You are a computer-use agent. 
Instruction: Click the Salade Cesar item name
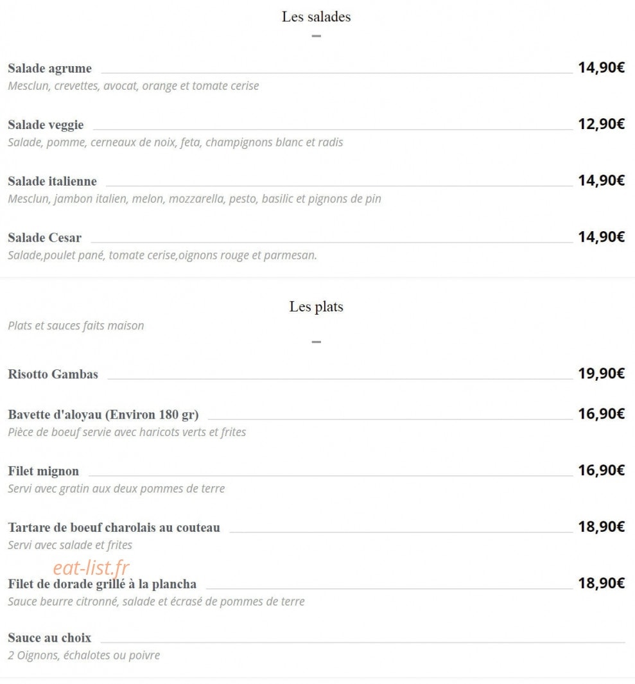[x=44, y=238]
